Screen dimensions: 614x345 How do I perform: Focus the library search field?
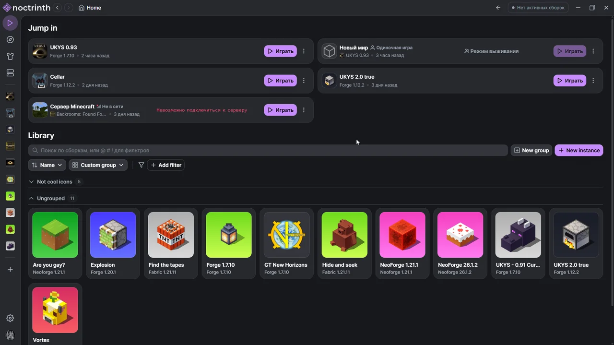tap(268, 150)
